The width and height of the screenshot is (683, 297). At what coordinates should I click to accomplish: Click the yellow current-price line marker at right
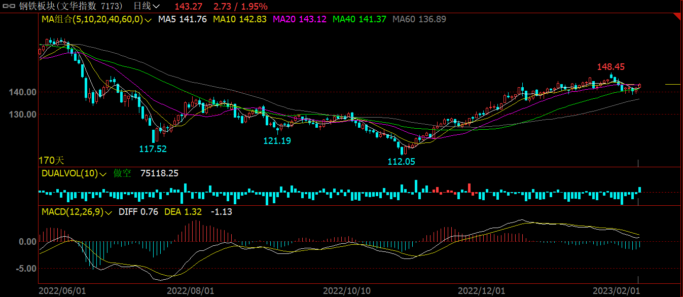pos(673,84)
